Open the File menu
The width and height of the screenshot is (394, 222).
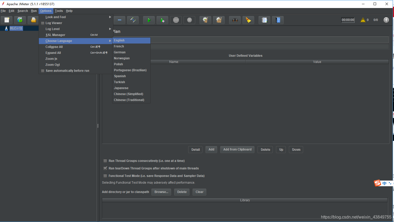tap(3, 11)
